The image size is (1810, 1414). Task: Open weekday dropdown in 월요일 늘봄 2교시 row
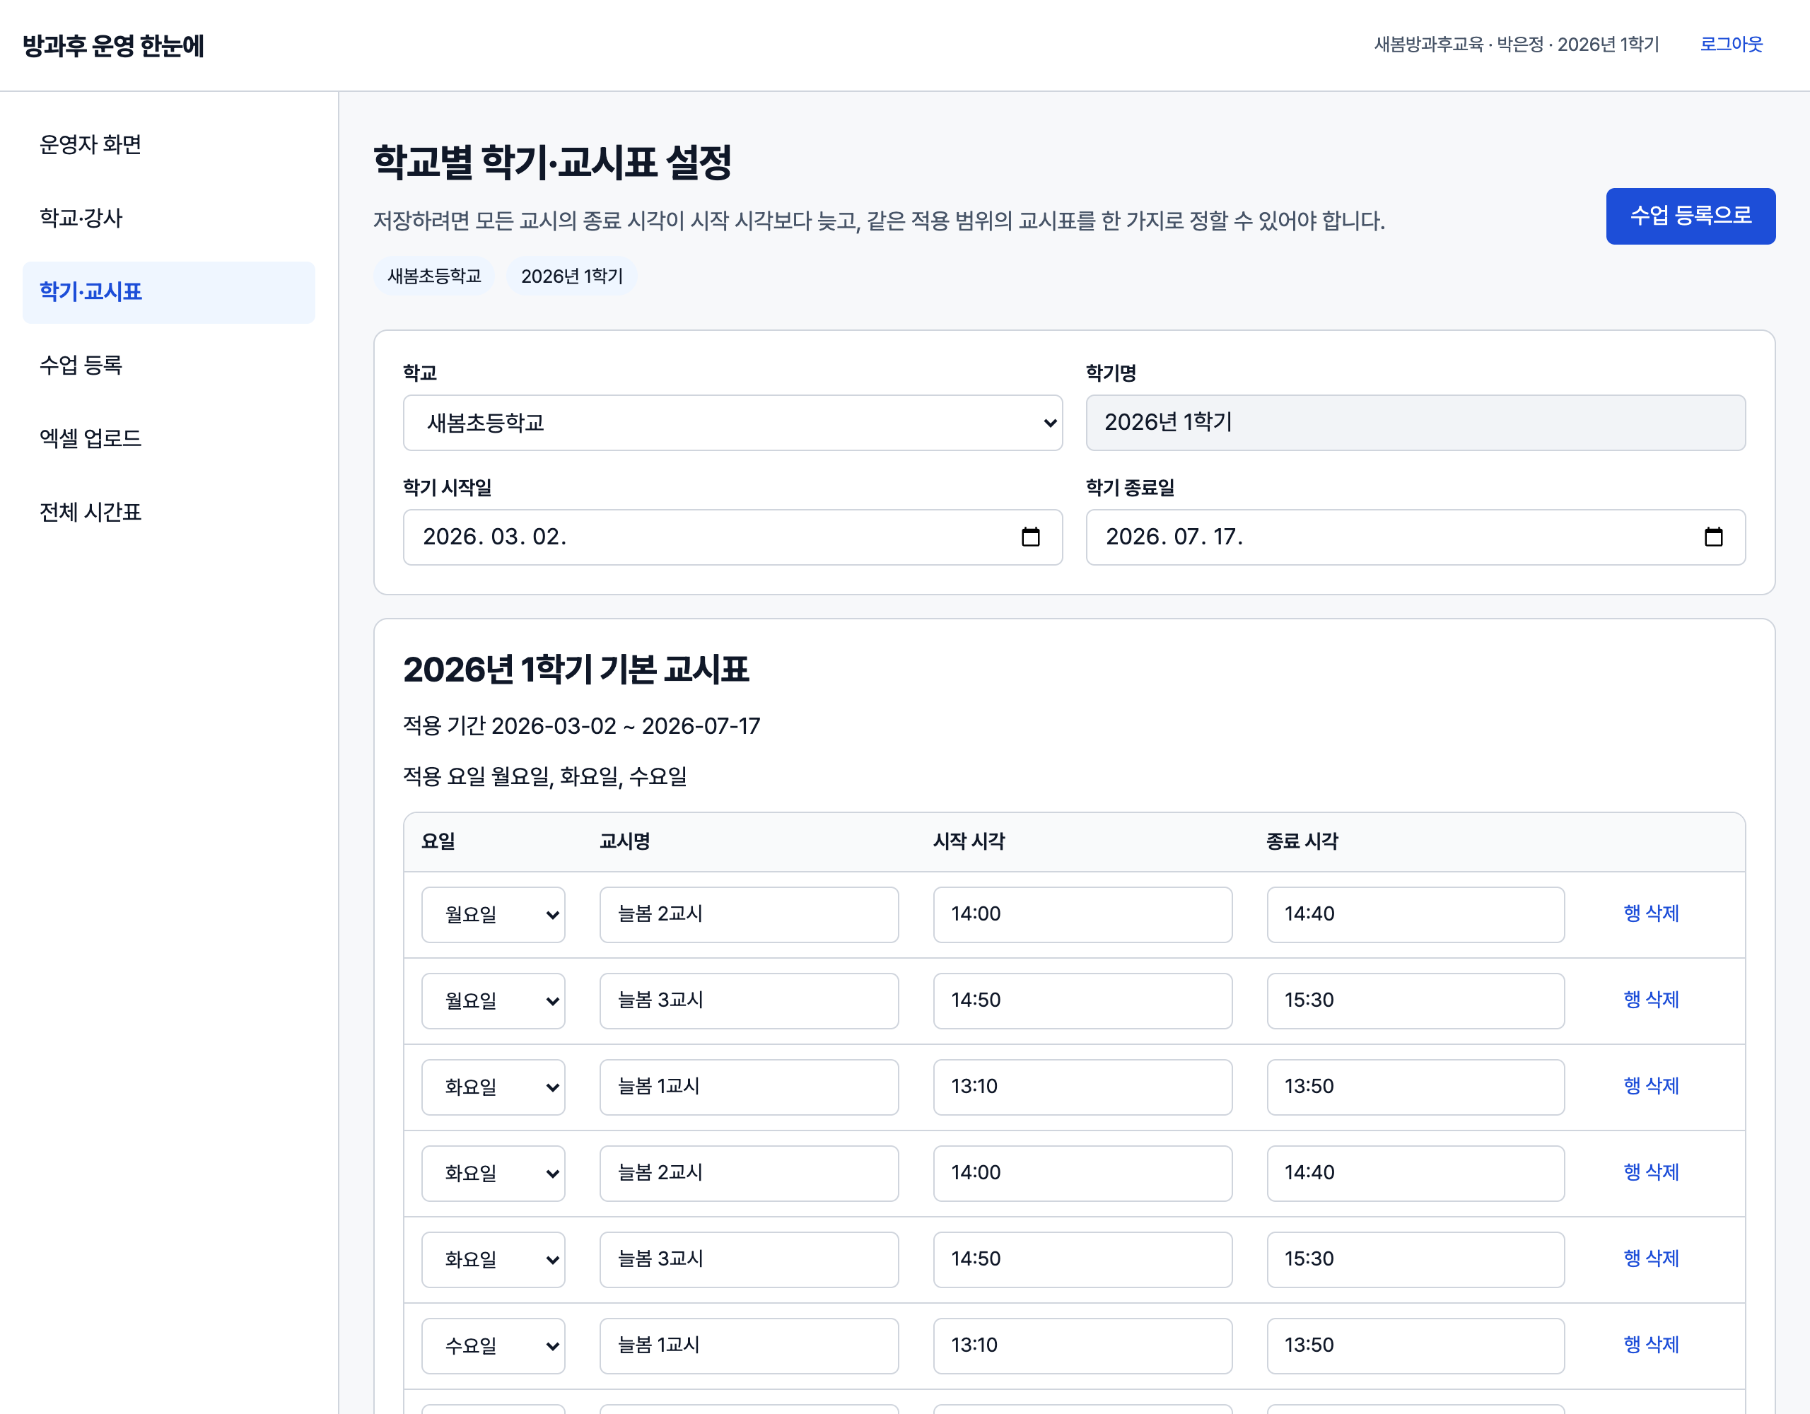(x=493, y=915)
